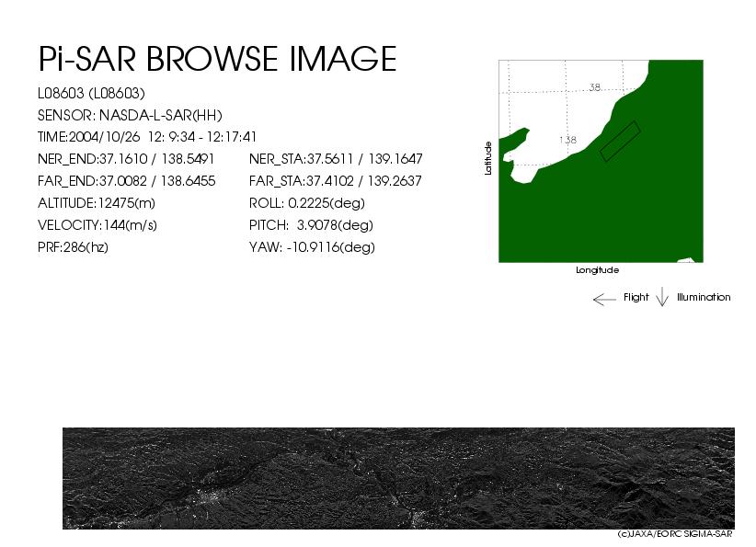Click the left-pointing Flight direction arrow
756x547 pixels.
click(604, 300)
